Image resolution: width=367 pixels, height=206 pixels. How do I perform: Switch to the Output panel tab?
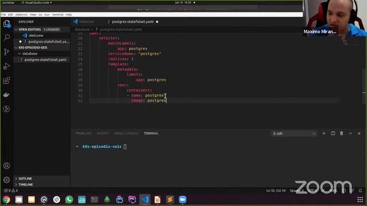pyautogui.click(x=103, y=133)
